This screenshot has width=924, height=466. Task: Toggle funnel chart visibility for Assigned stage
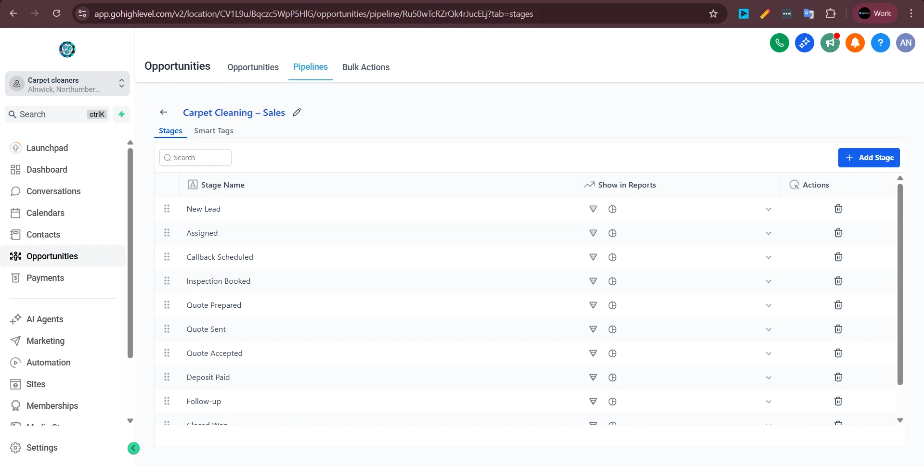pos(593,233)
